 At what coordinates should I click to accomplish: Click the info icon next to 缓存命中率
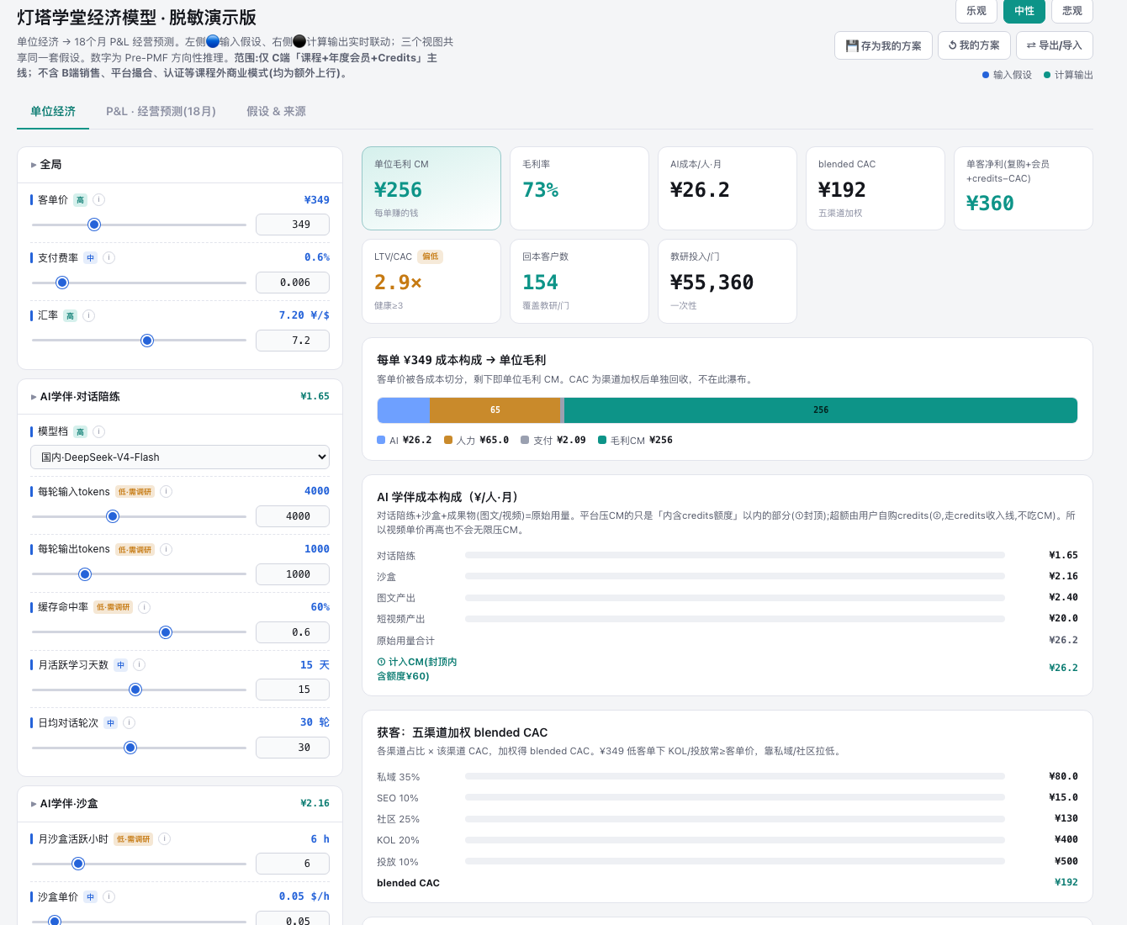pyautogui.click(x=144, y=607)
